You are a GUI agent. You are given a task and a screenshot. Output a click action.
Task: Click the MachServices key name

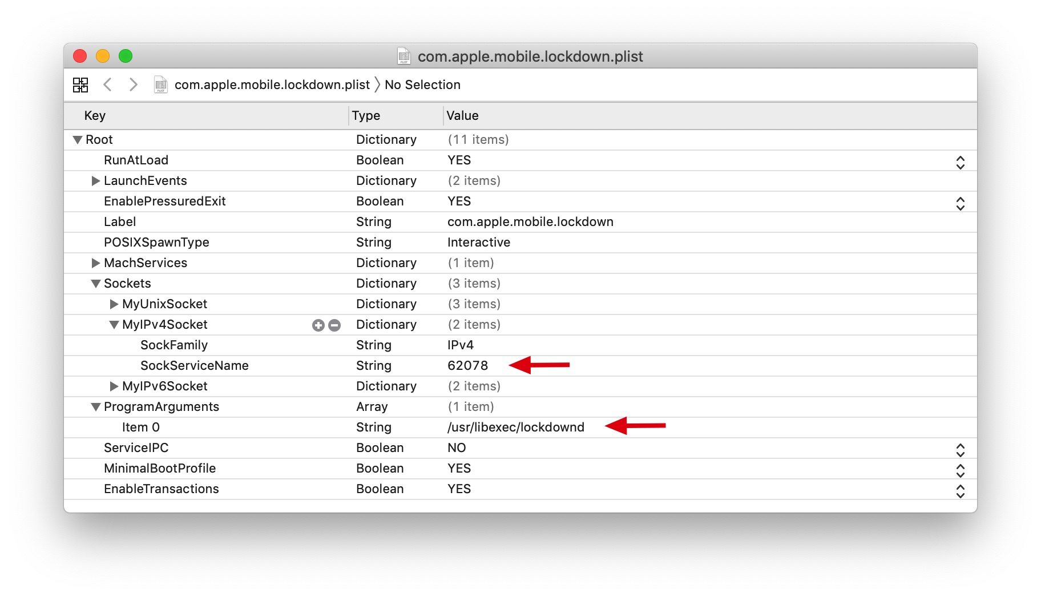[146, 263]
